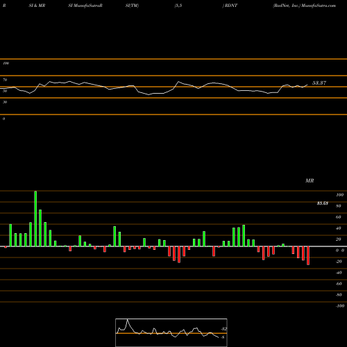Click the RSI axis label 0 on left
347x347 pixels.
coord(3,119)
